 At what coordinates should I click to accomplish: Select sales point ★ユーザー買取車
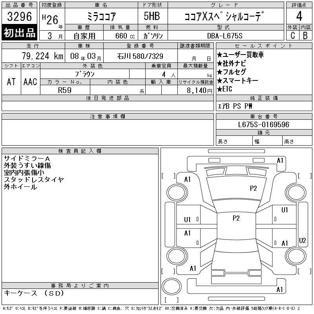(240, 55)
